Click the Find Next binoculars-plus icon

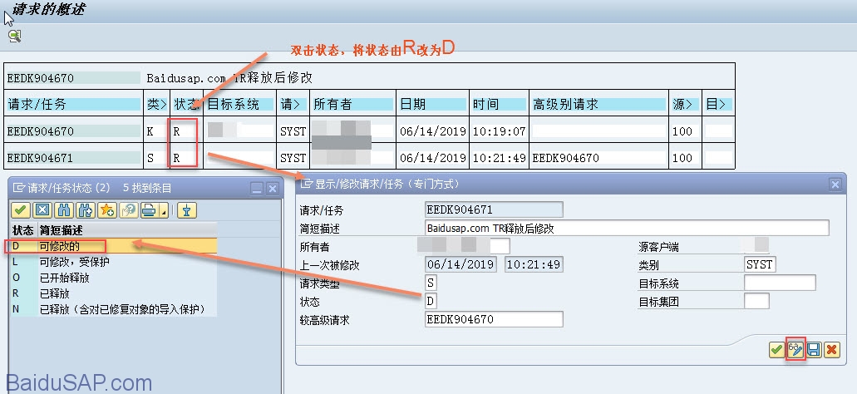coord(85,210)
